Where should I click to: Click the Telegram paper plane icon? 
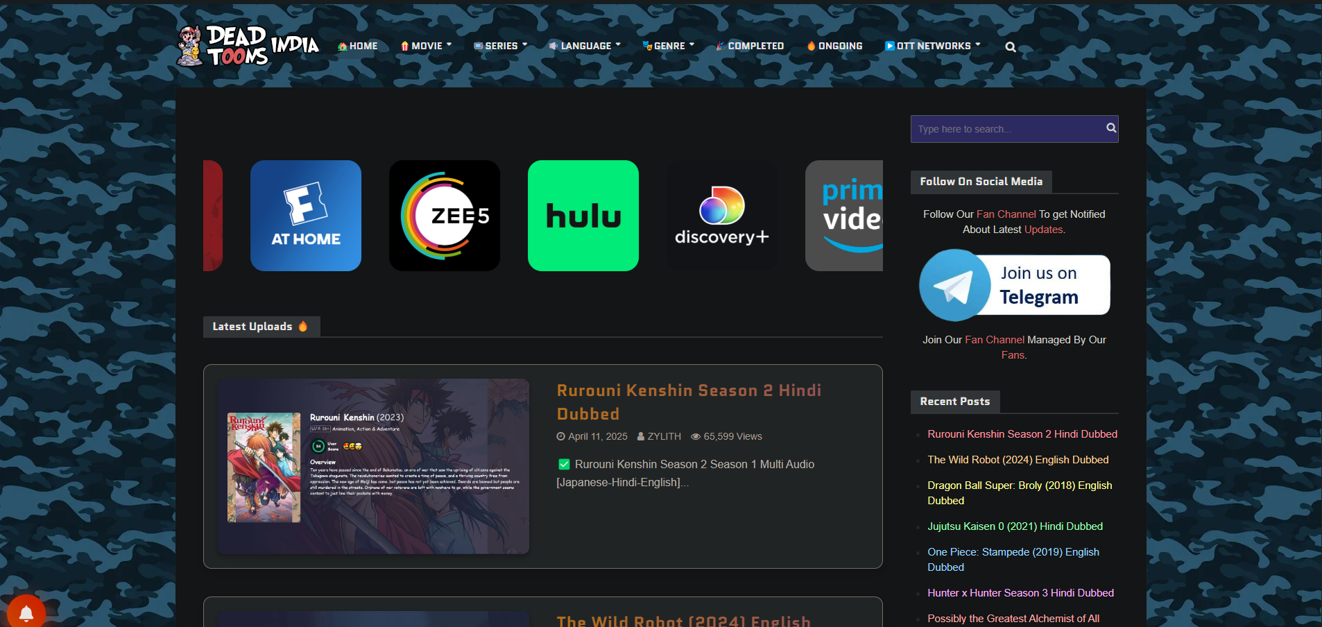pos(954,285)
